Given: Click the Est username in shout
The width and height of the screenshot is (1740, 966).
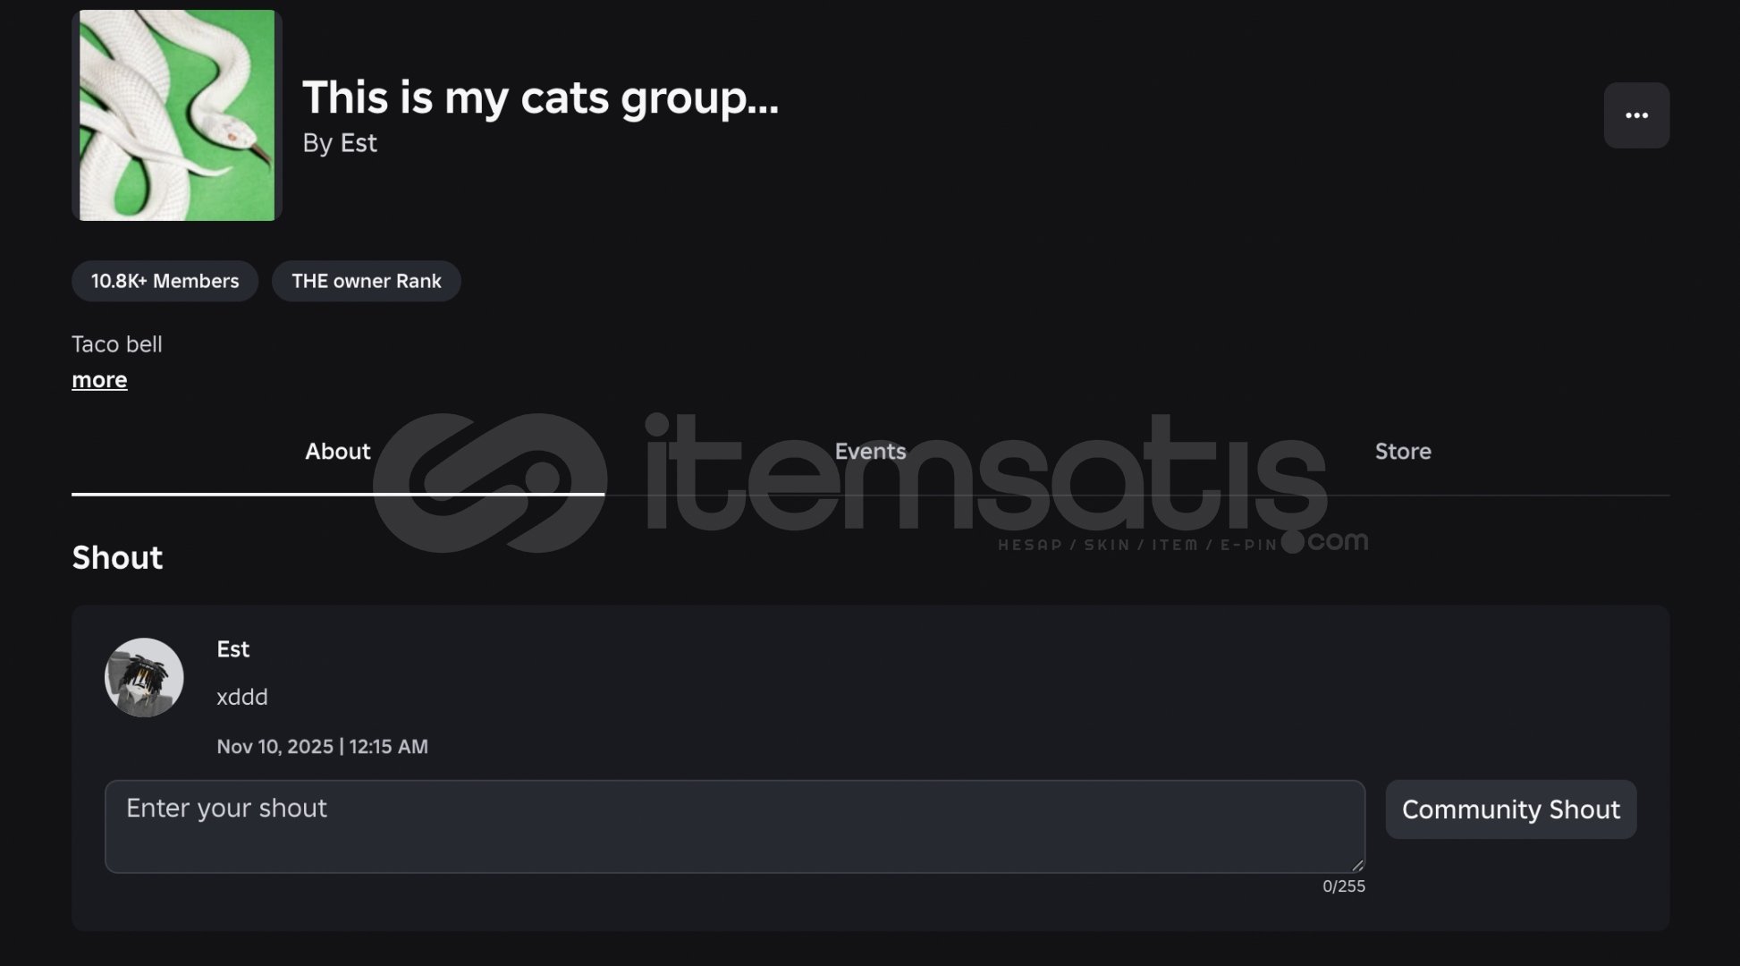Looking at the screenshot, I should [x=233, y=649].
